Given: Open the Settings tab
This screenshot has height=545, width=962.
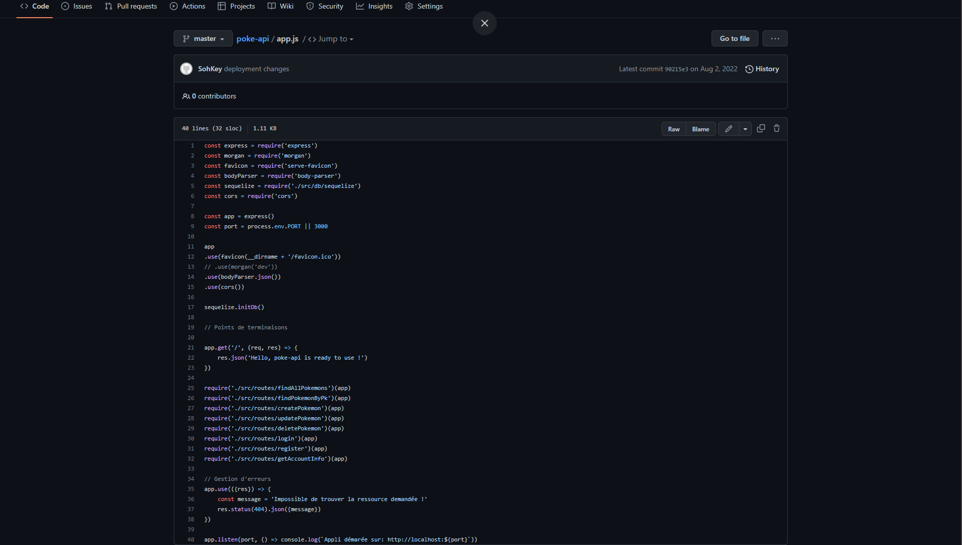Looking at the screenshot, I should pyautogui.click(x=424, y=6).
